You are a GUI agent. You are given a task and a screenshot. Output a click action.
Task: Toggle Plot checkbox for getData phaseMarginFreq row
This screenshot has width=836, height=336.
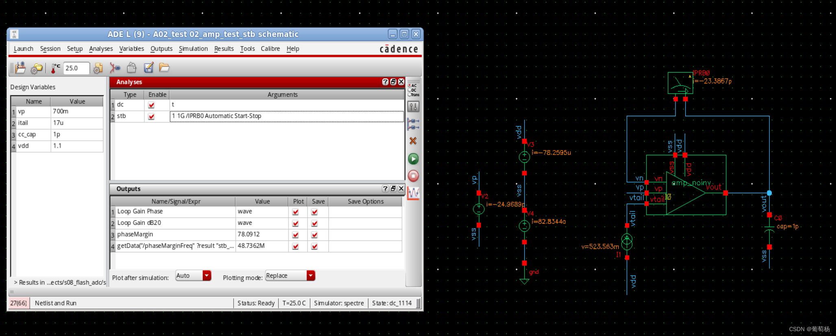tap(295, 246)
